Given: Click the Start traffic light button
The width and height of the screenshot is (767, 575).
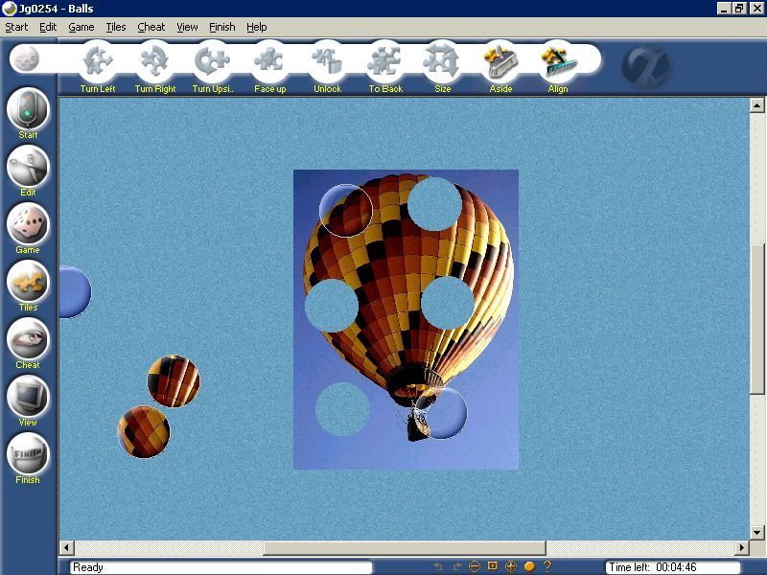Looking at the screenshot, I should click(28, 108).
